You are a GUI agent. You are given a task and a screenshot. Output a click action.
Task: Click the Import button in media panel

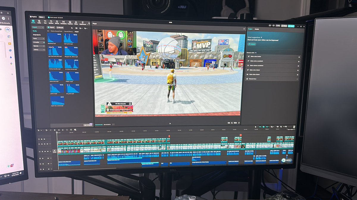(x=51, y=27)
